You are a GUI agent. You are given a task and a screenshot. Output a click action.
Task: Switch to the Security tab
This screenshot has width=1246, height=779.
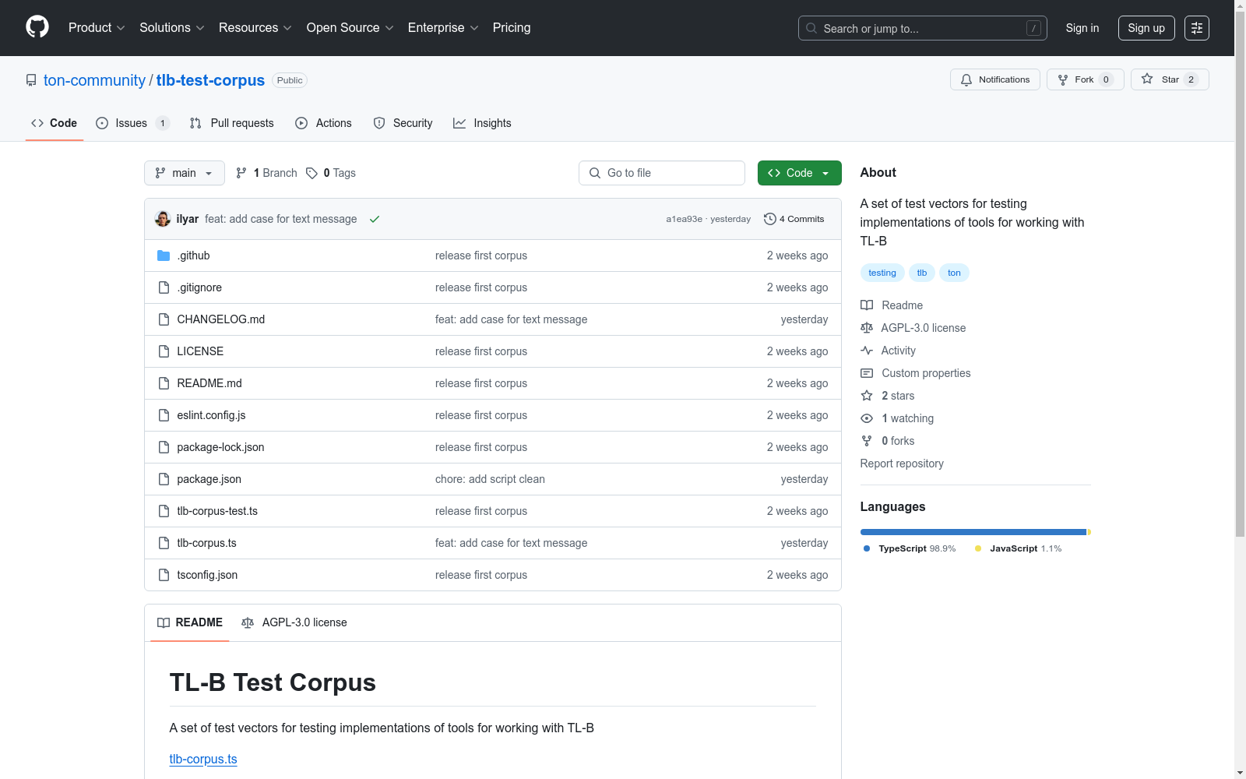click(403, 123)
